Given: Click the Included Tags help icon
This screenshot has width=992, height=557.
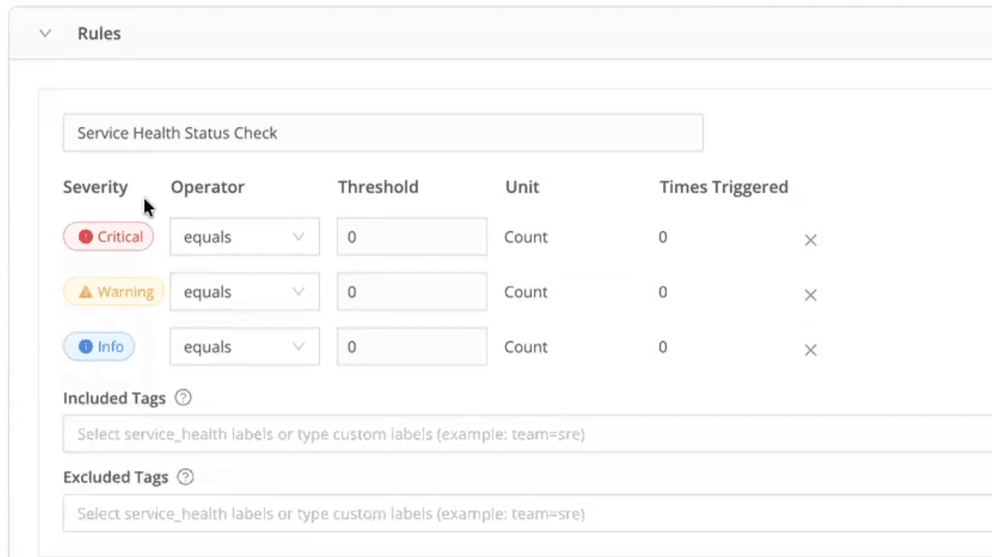Looking at the screenshot, I should [x=184, y=398].
